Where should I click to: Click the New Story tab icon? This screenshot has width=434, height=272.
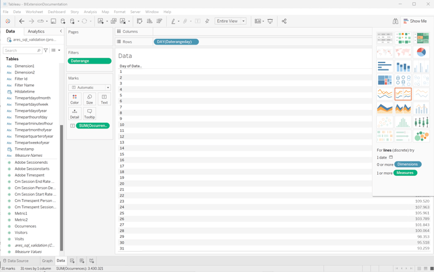[x=91, y=260]
